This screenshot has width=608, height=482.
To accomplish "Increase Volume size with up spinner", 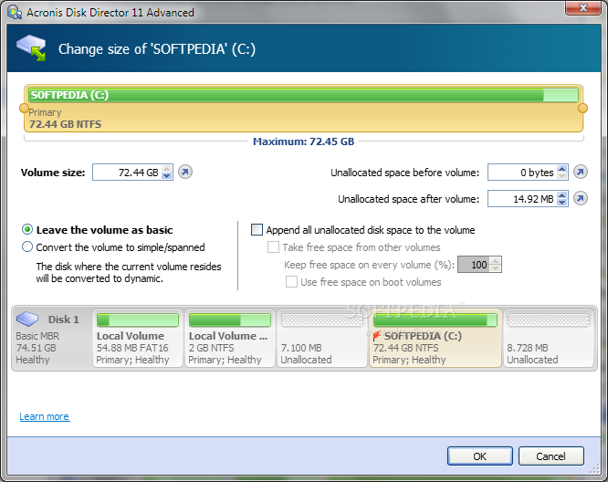I will coord(167,169).
